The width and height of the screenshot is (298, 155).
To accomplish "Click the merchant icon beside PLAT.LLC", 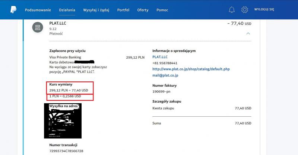I will coord(38,28).
